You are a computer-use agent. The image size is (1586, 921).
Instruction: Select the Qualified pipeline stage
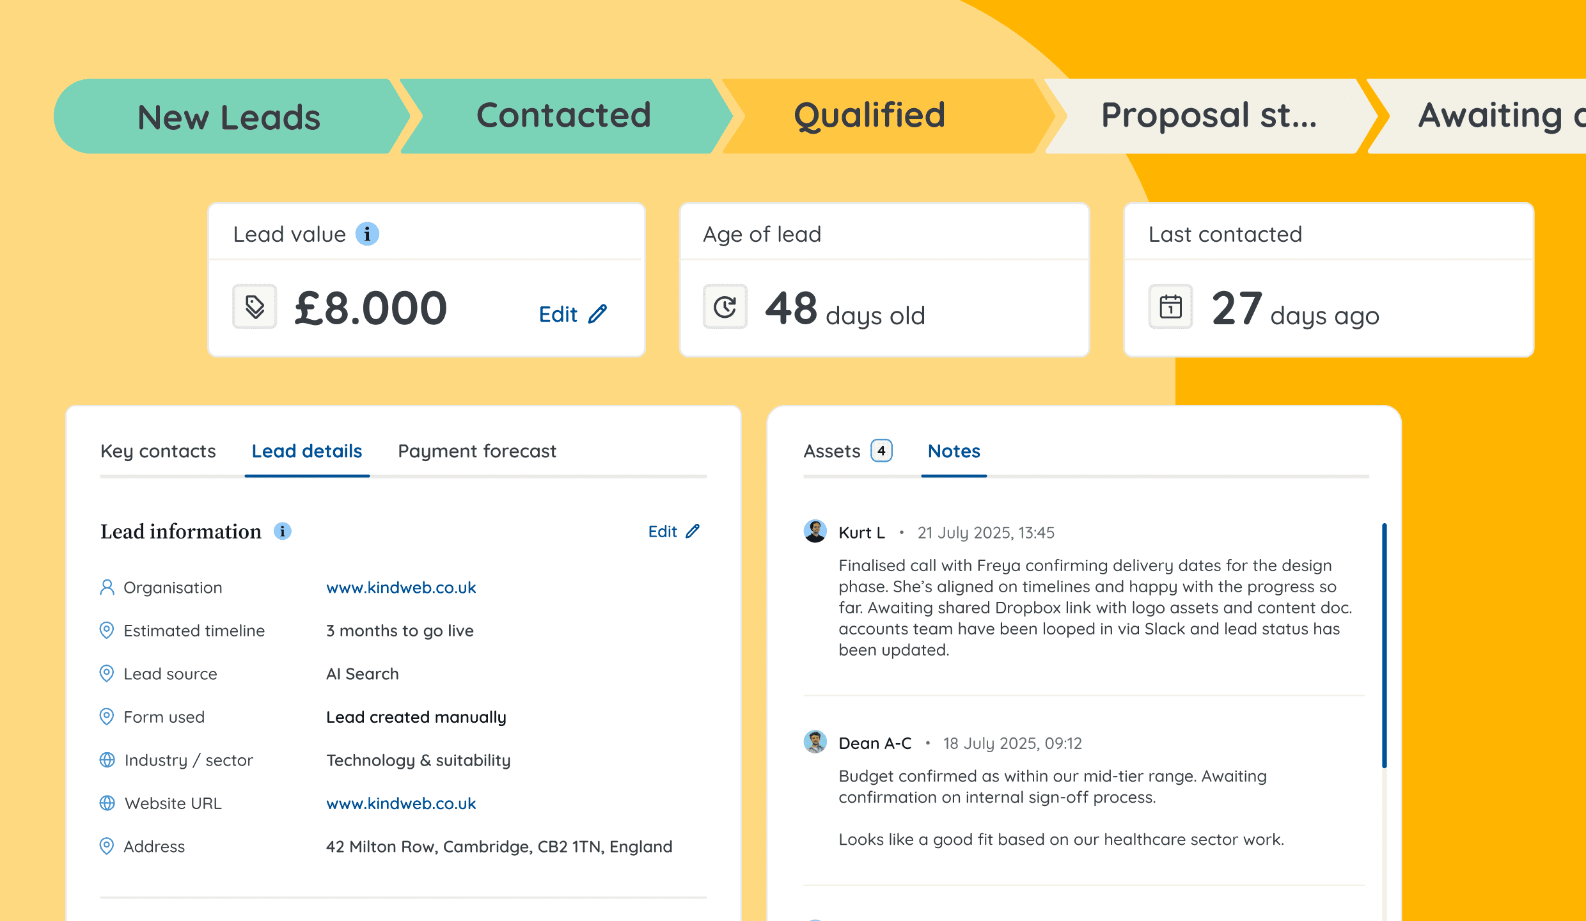[869, 116]
